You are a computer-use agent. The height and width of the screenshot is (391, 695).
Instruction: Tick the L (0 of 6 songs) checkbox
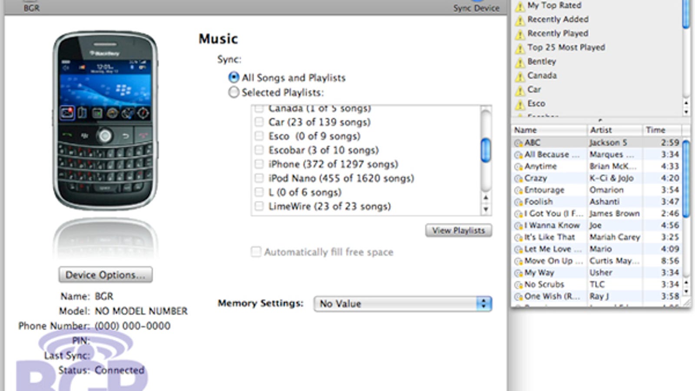click(x=259, y=192)
